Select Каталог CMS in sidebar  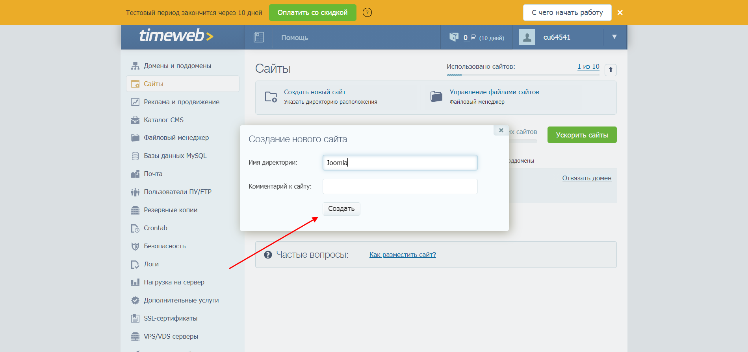(163, 120)
